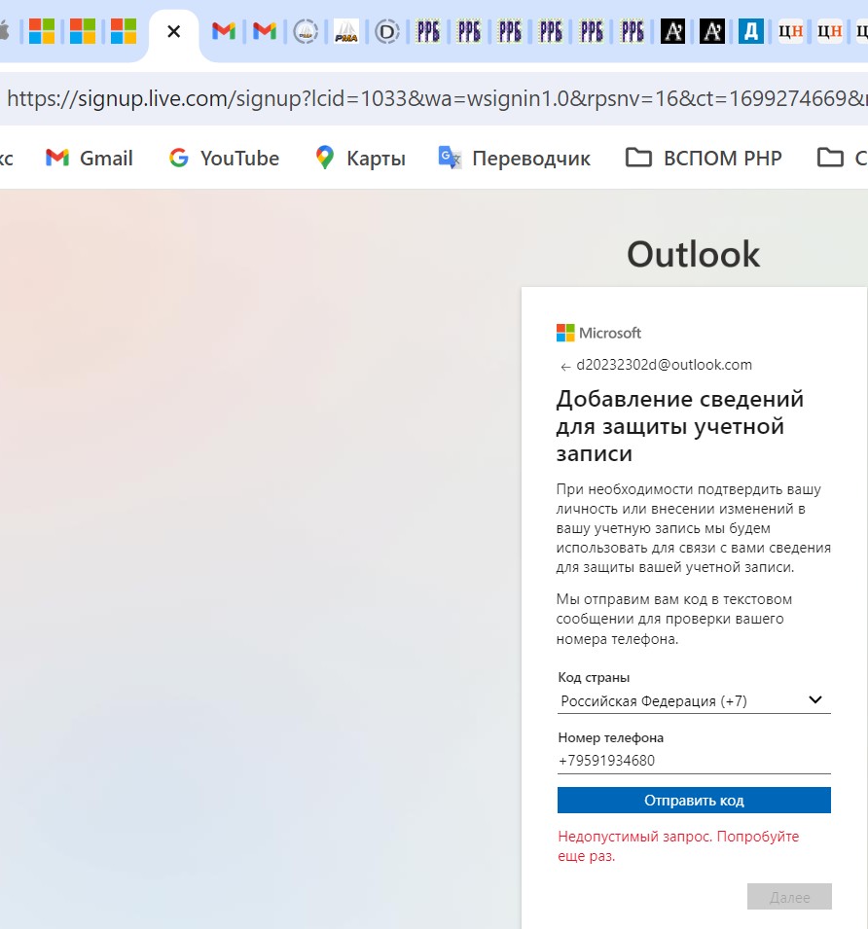This screenshot has height=929, width=868.
Task: Click the red Недопустимый запрос error message
Action: (678, 846)
